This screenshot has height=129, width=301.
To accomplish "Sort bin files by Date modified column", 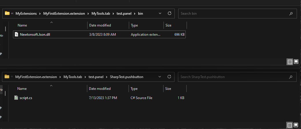I will pyautogui.click(x=100, y=25).
